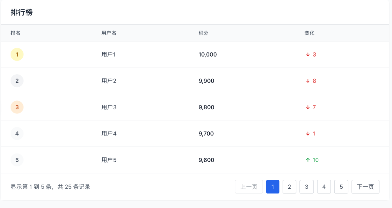Click the orange rank 3 badge
Screen dimensions: 392x208
pos(17,107)
